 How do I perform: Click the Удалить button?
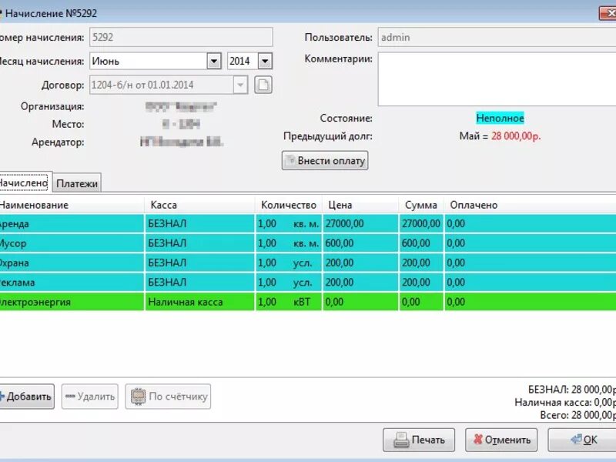(90, 397)
